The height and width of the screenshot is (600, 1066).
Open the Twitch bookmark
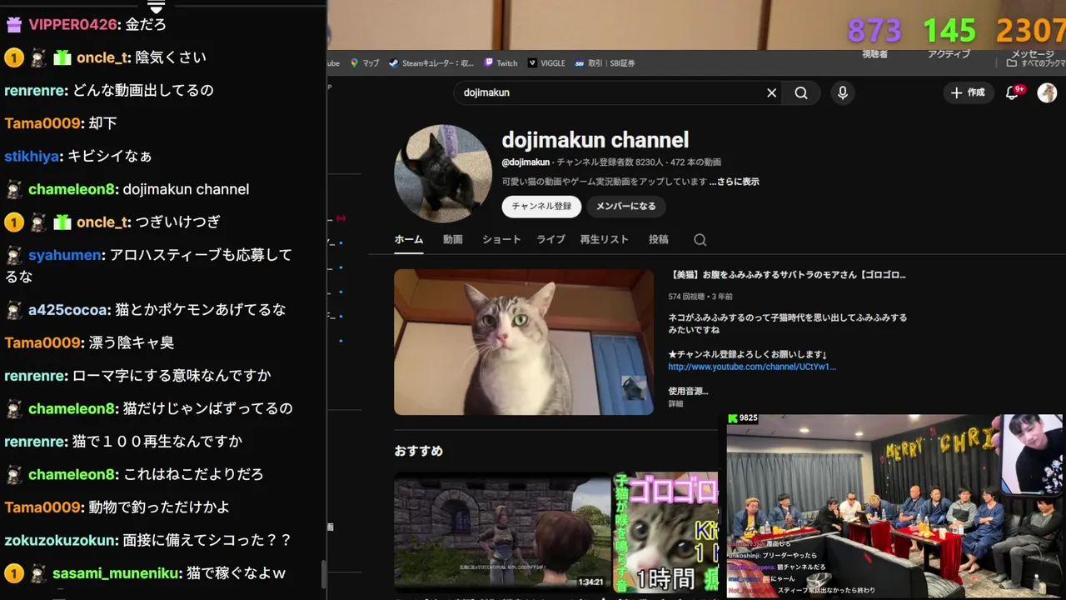pyautogui.click(x=501, y=62)
